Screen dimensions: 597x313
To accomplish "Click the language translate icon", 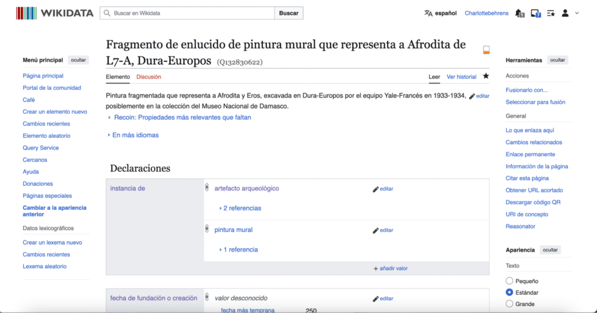I will click(x=429, y=13).
